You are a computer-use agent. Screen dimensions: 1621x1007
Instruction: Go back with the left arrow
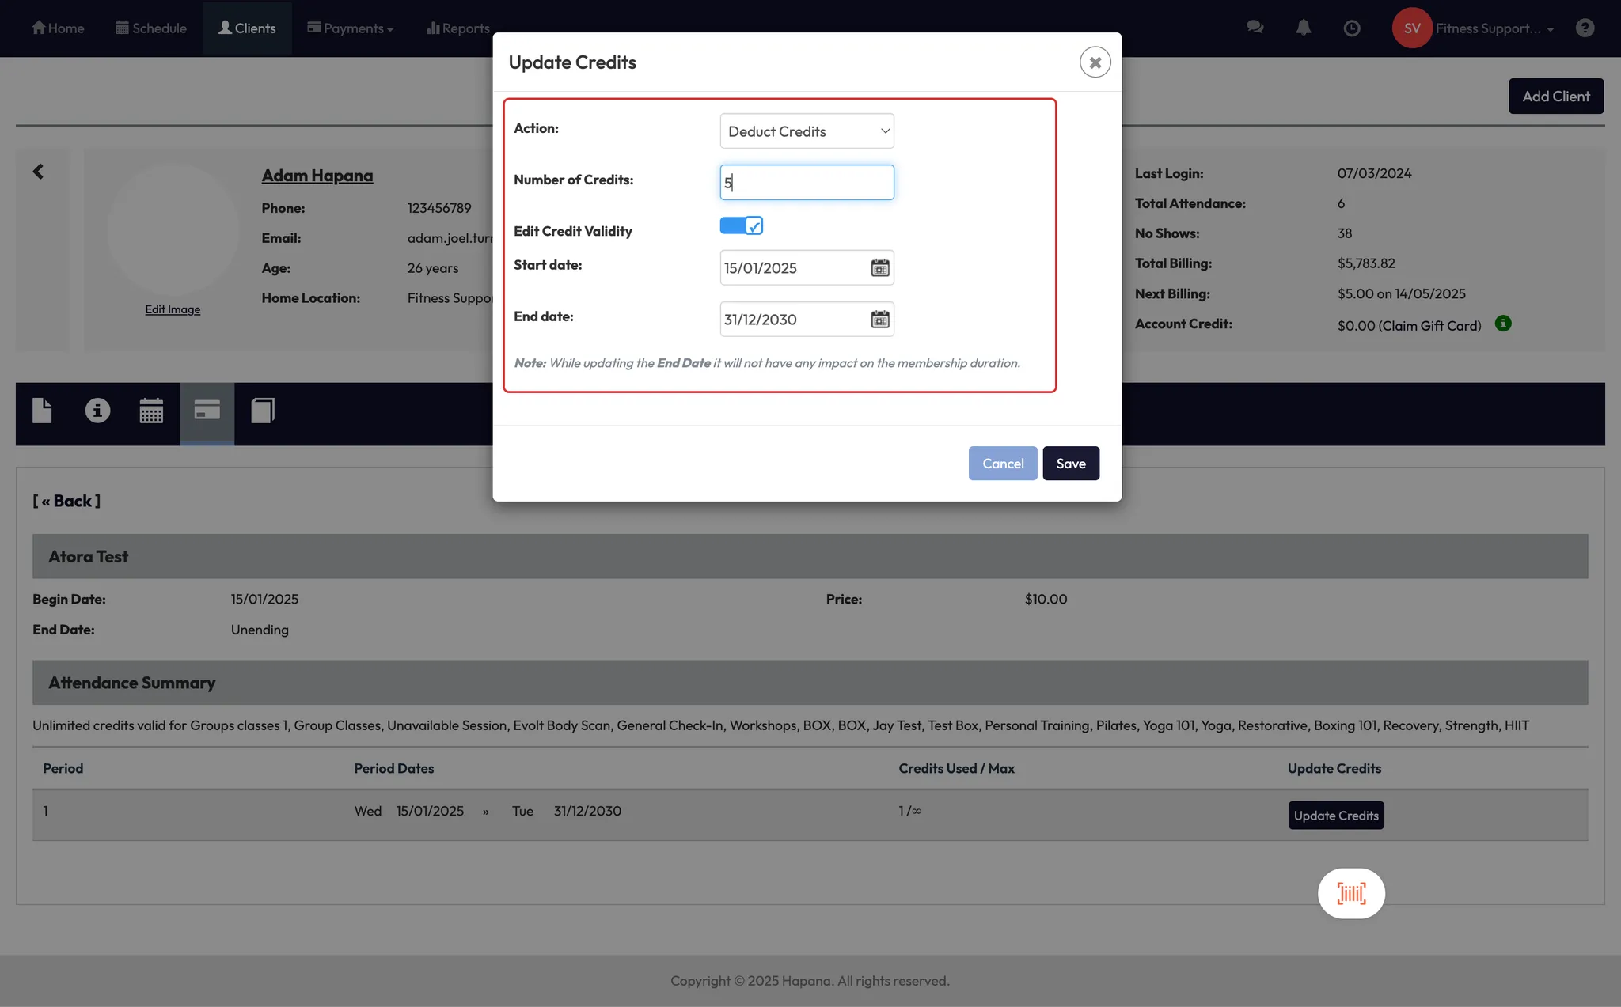pos(38,172)
